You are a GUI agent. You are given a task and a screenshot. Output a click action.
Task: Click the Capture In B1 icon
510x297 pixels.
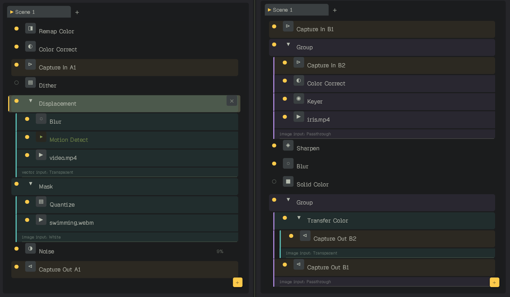click(x=288, y=26)
